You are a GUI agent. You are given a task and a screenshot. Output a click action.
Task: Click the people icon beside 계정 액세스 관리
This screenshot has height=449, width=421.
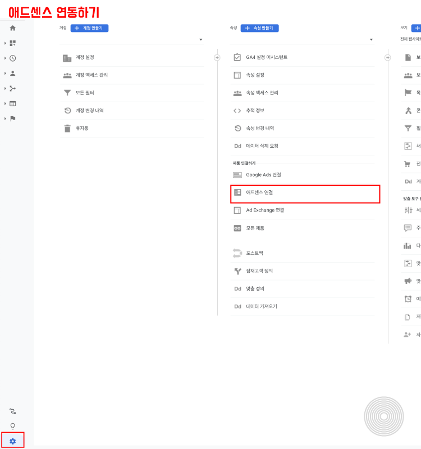(x=67, y=76)
